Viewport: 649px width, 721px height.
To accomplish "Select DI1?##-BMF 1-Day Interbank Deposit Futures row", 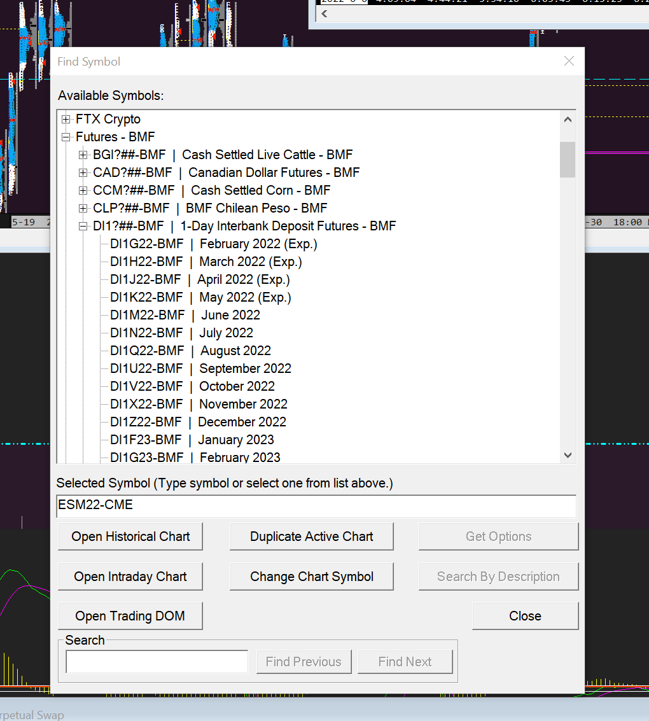I will (x=244, y=227).
